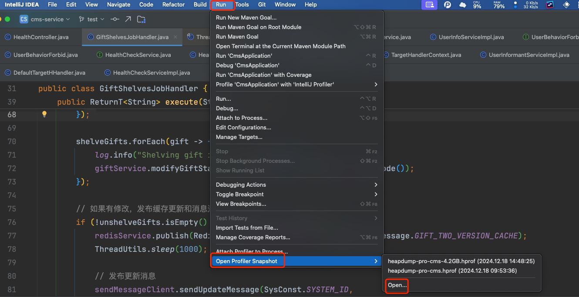Open the Navigate menu
The height and width of the screenshot is (297, 579).
click(x=118, y=4)
